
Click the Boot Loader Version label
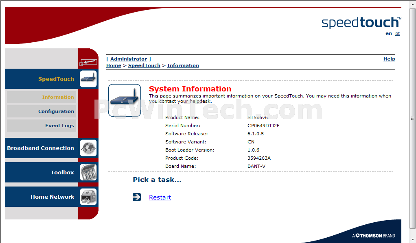point(190,150)
